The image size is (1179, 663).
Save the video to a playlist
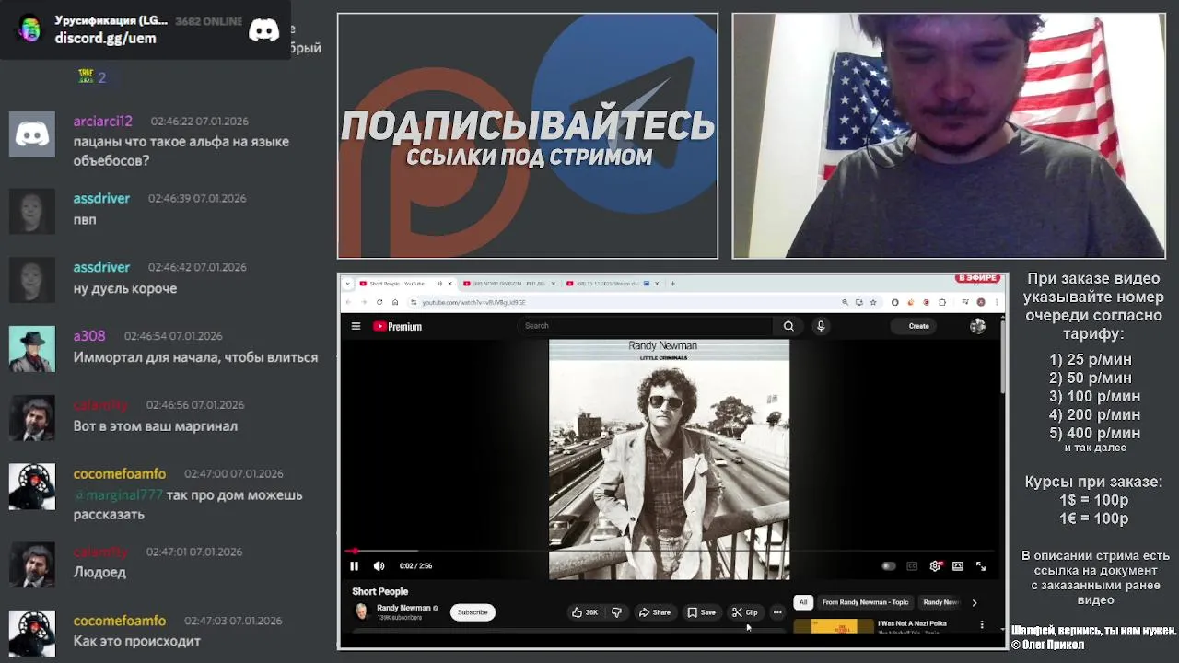coord(701,612)
